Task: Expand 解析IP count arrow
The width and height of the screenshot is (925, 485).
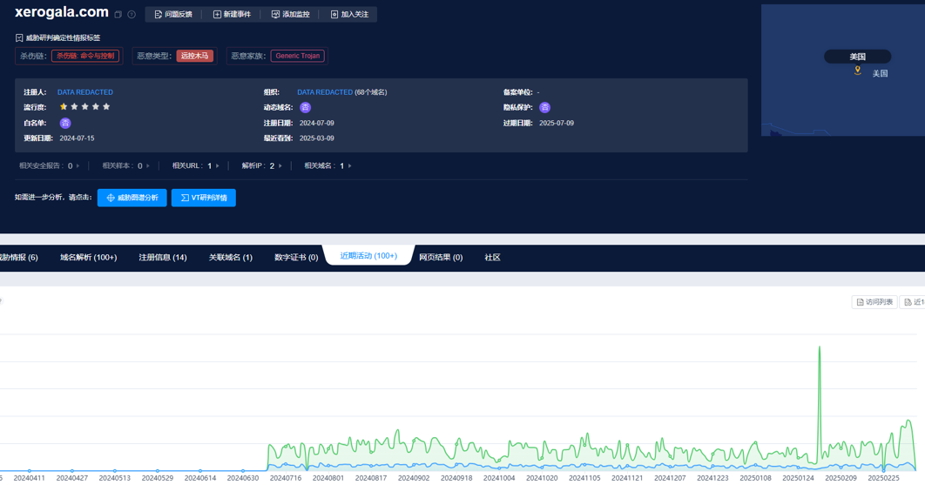Action: [x=280, y=165]
